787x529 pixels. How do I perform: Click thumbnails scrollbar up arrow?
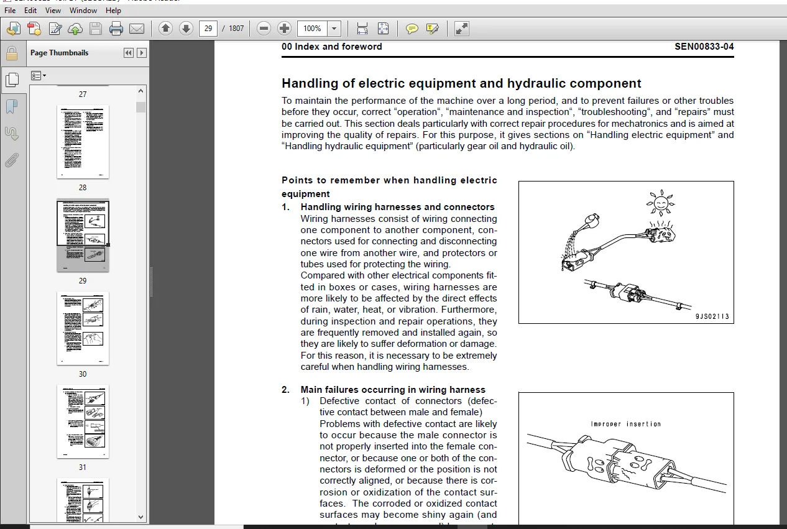141,91
